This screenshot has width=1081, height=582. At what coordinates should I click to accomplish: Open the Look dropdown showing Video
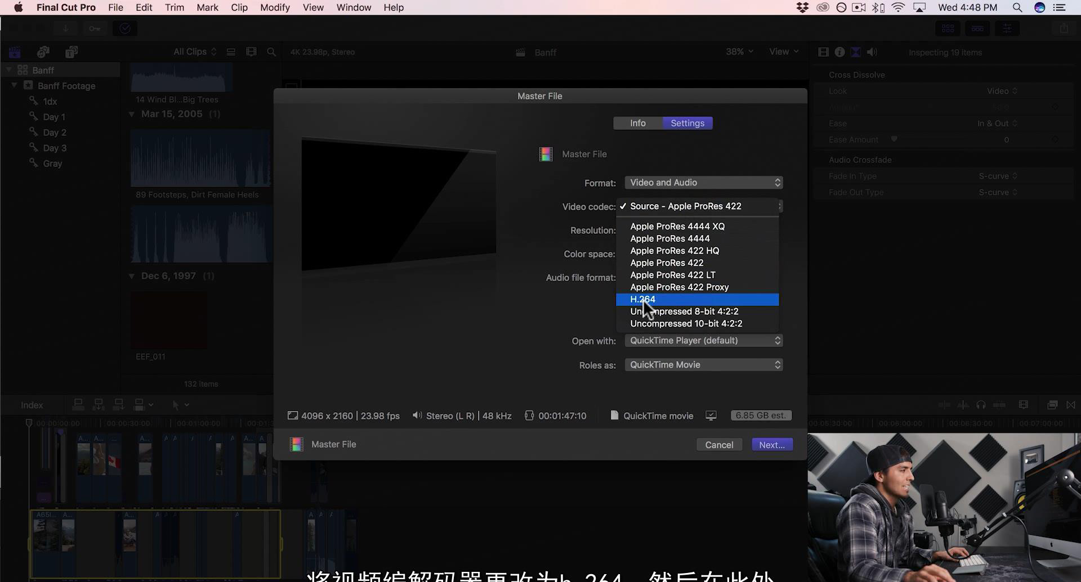pyautogui.click(x=1002, y=91)
